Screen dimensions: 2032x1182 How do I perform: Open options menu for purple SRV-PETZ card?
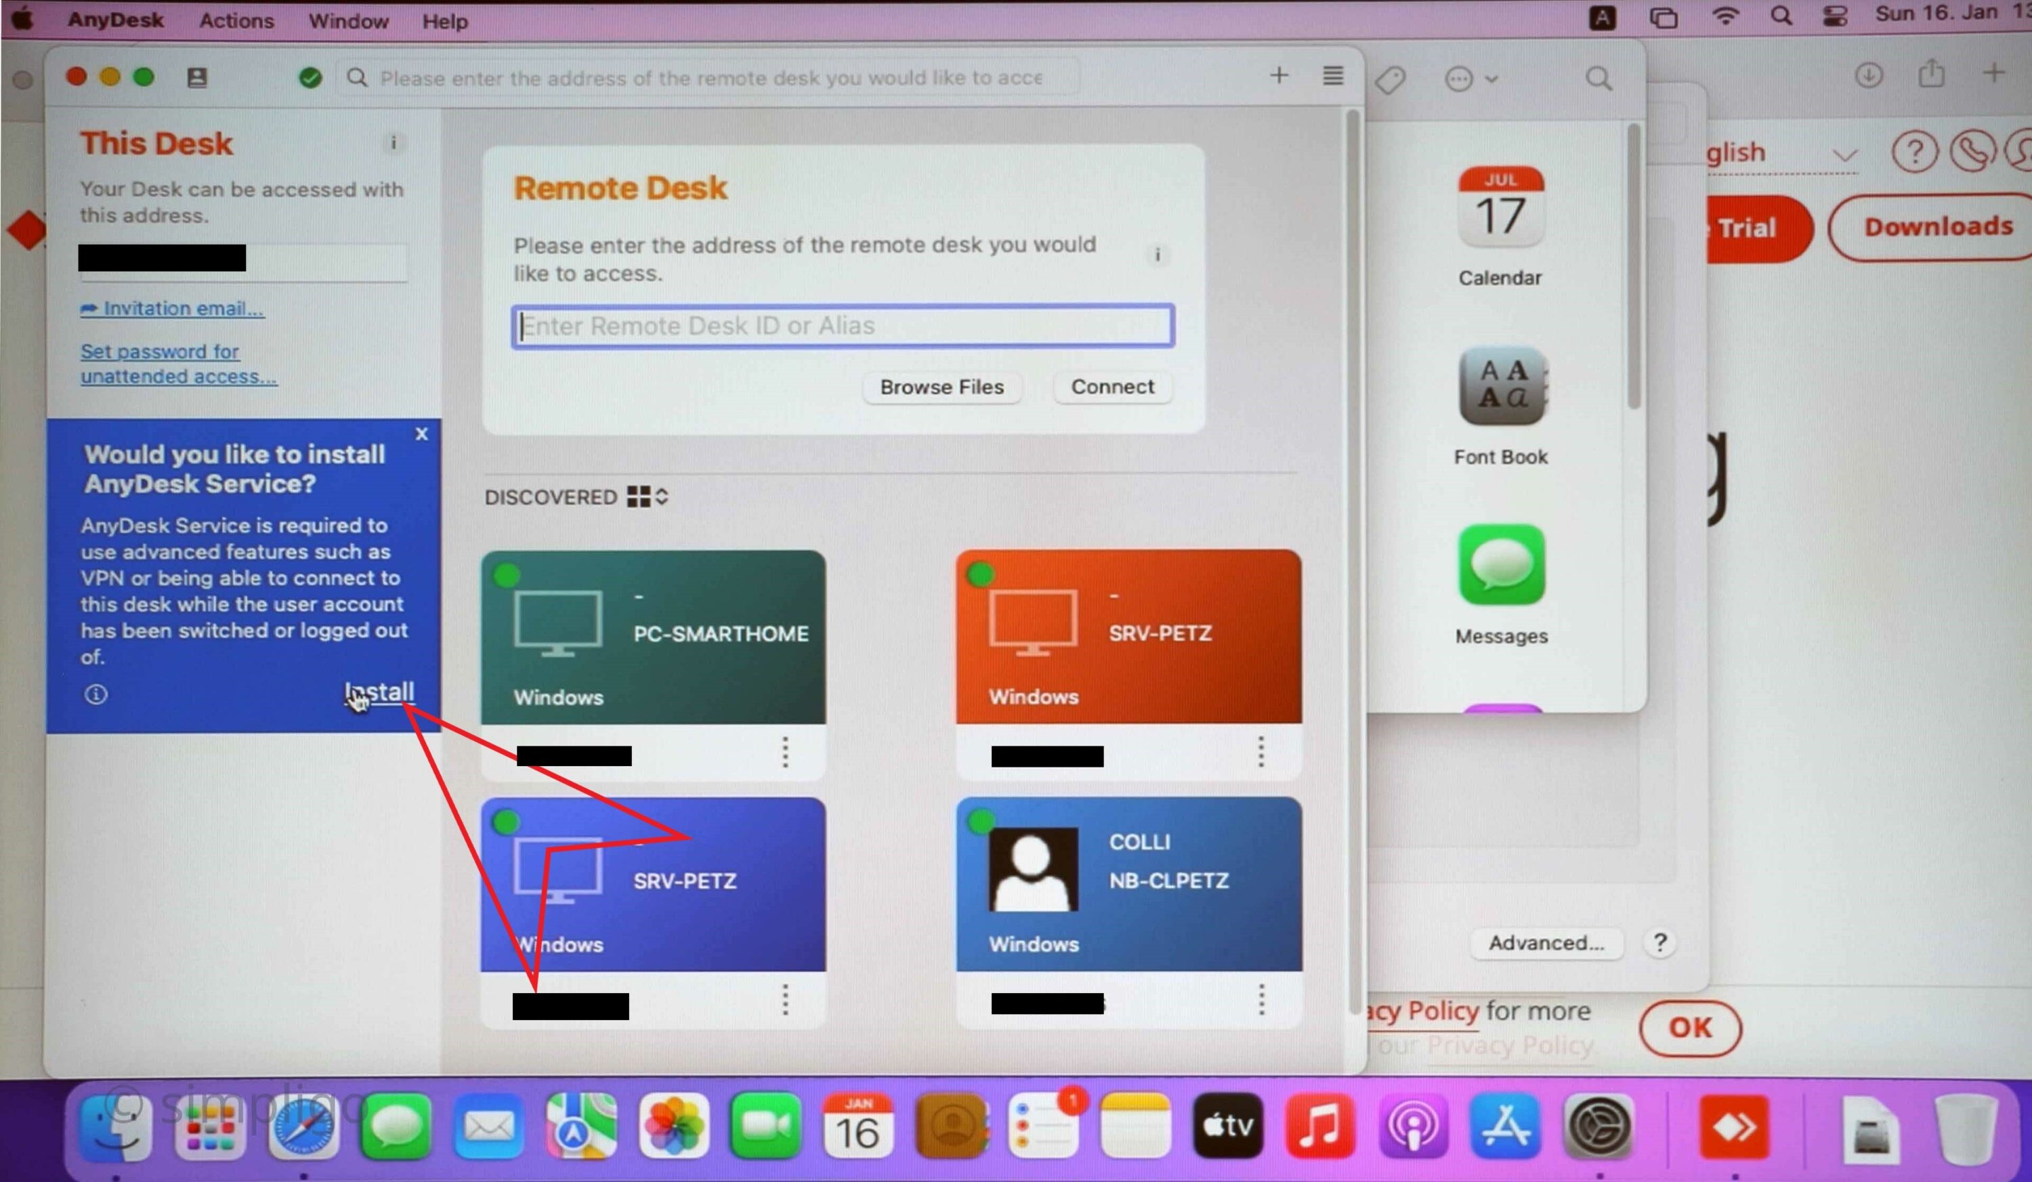pos(784,999)
